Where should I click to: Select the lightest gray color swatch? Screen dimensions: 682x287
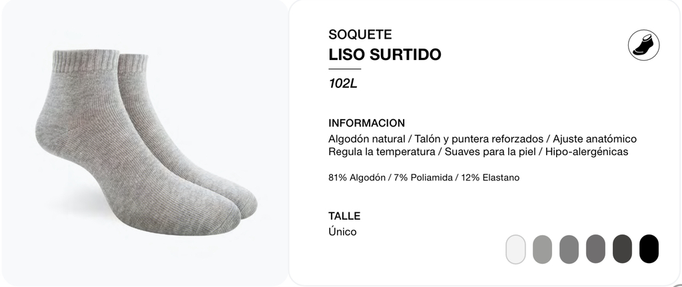(542, 249)
